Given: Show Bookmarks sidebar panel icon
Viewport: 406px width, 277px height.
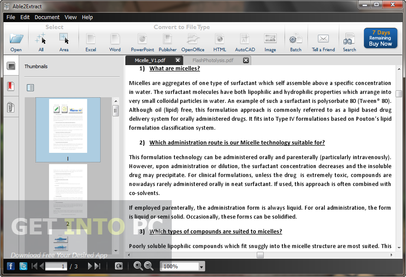Looking at the screenshot, I should 11,86.
